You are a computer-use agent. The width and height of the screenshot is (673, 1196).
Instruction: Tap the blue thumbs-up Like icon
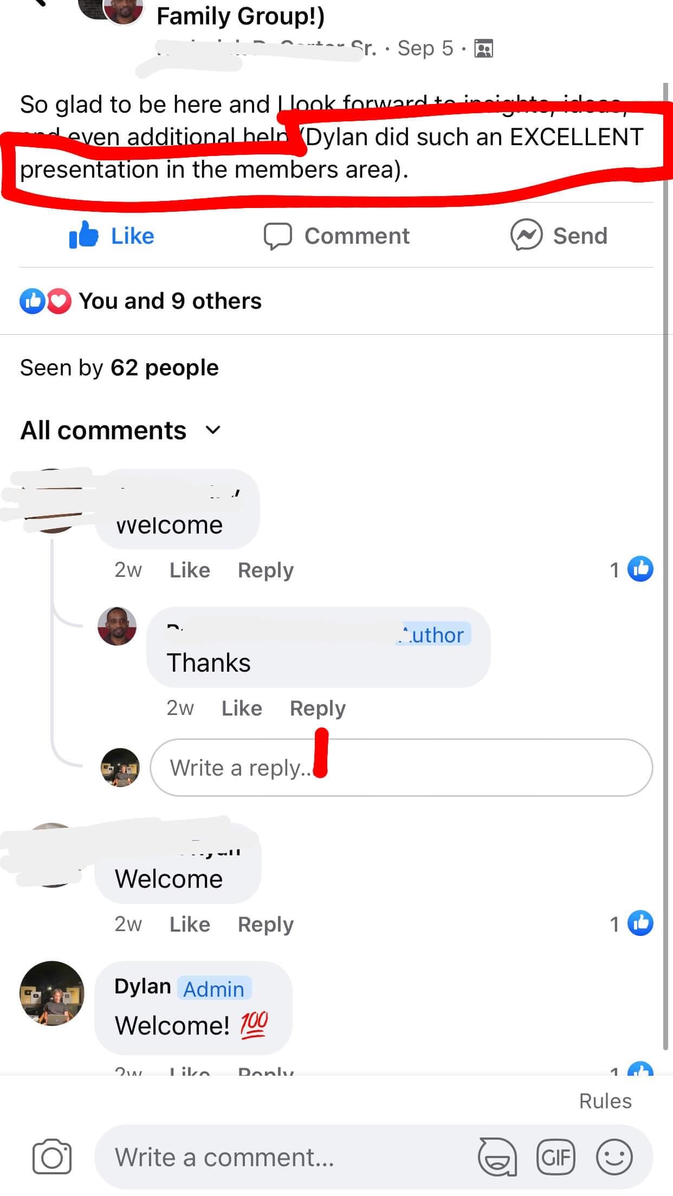pos(83,235)
